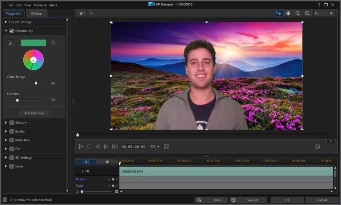The image size is (341, 205).
Task: Open the File menu
Action: point(11,5)
